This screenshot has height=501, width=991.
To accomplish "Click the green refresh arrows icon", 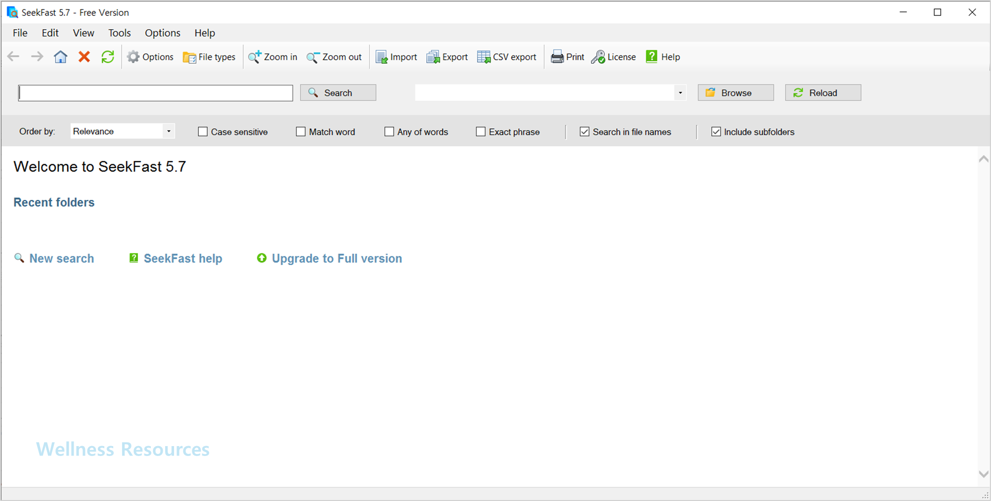I will [108, 57].
